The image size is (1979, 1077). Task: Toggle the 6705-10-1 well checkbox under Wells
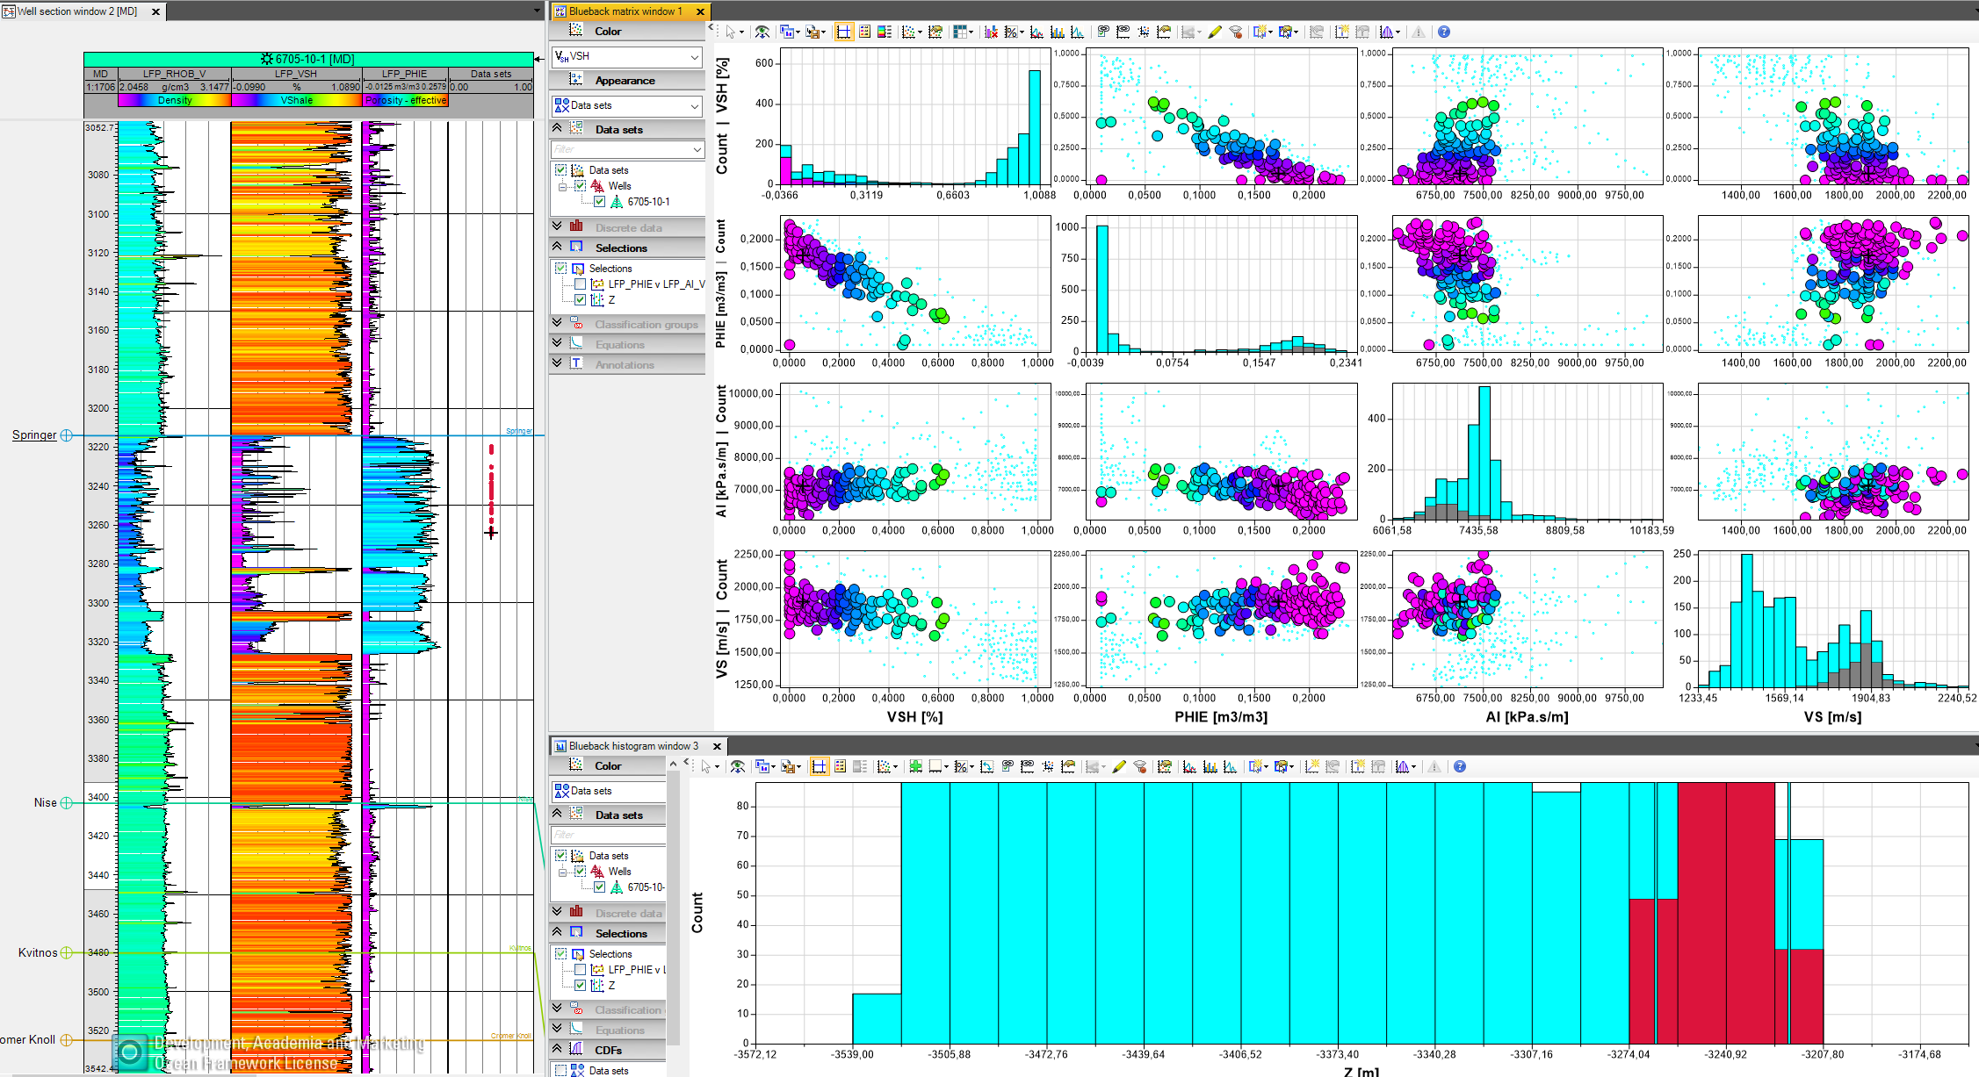[x=599, y=201]
